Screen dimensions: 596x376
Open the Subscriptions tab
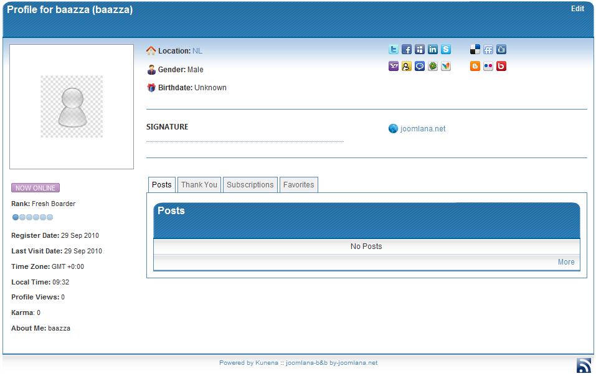250,185
